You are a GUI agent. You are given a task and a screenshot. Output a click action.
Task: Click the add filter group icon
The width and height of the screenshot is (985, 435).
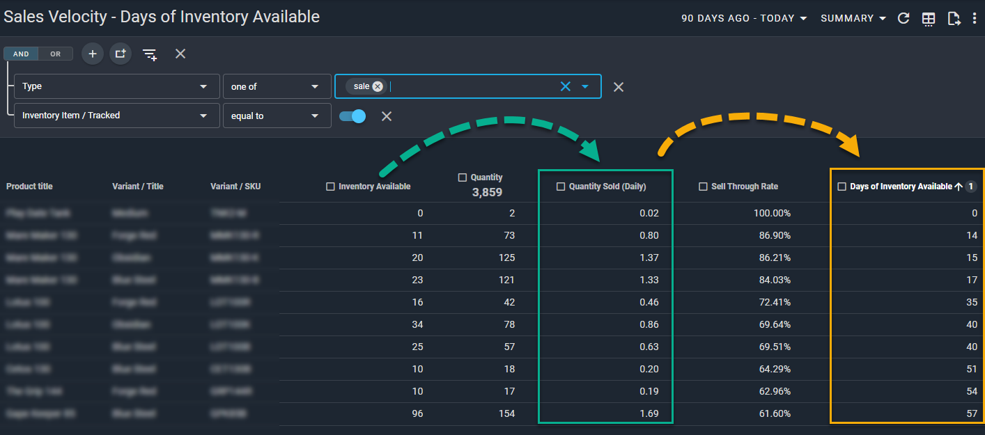(x=121, y=54)
